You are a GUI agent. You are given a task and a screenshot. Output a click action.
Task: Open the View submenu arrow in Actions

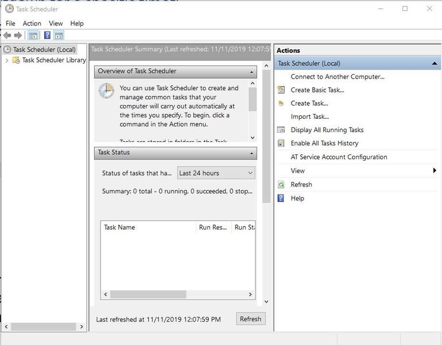(x=435, y=170)
